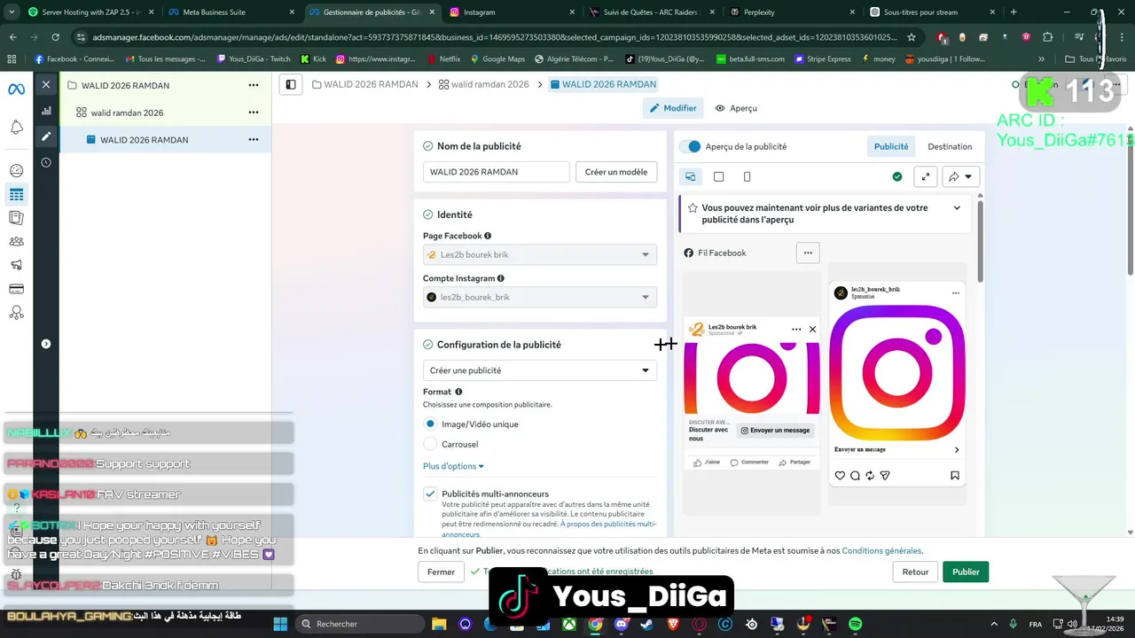Go to walid ramdan 2026 breadcrumb
Screen dimensions: 1135x638
coord(483,84)
